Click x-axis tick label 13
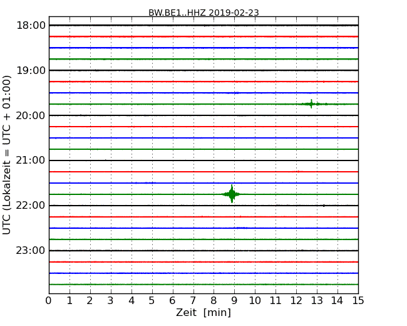Image resolution: width=407 pixels, height=326 pixels. coord(317,300)
